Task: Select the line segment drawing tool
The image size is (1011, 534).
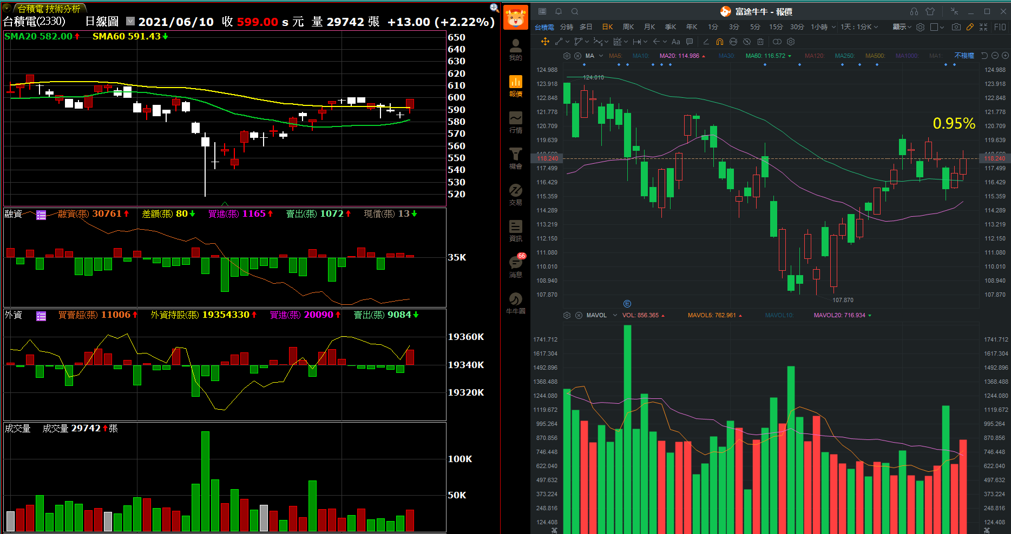Action: coord(559,42)
